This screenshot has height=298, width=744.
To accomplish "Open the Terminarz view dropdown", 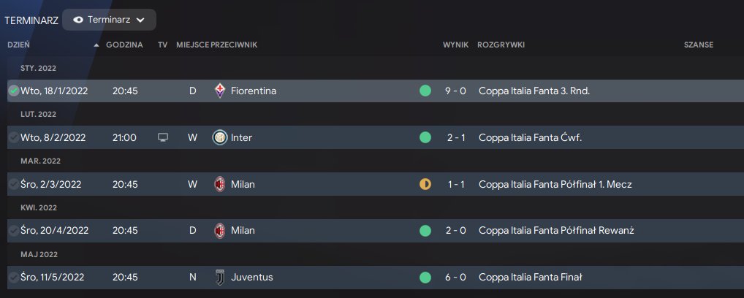I will pyautogui.click(x=109, y=20).
